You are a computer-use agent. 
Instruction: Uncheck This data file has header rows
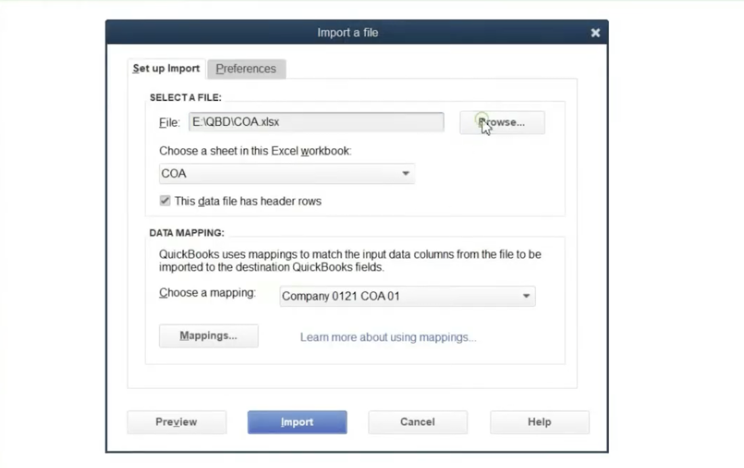[x=164, y=201]
